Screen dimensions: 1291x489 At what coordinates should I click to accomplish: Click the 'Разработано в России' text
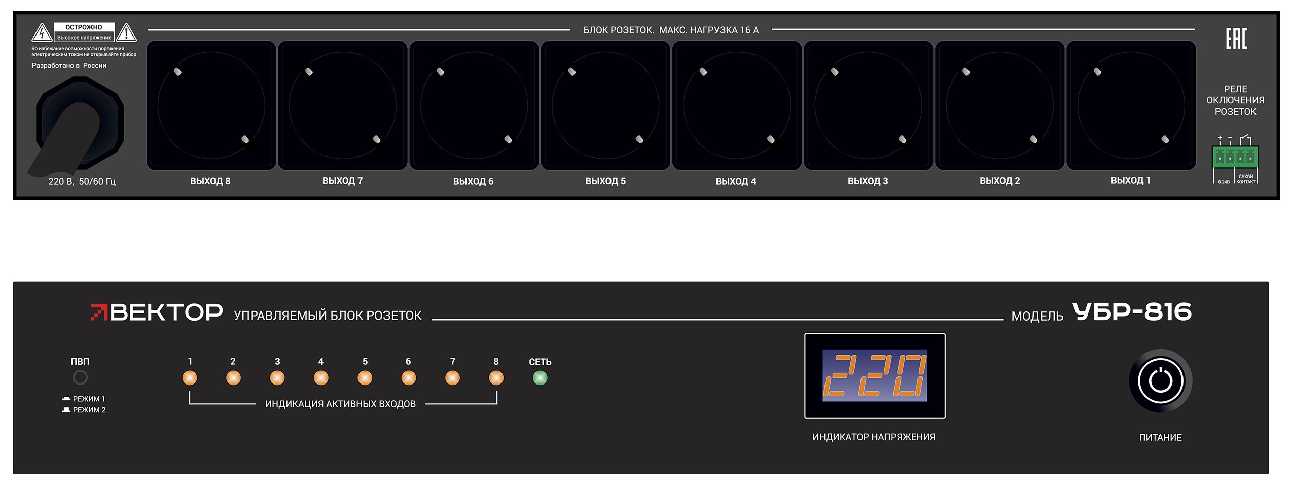(x=69, y=66)
